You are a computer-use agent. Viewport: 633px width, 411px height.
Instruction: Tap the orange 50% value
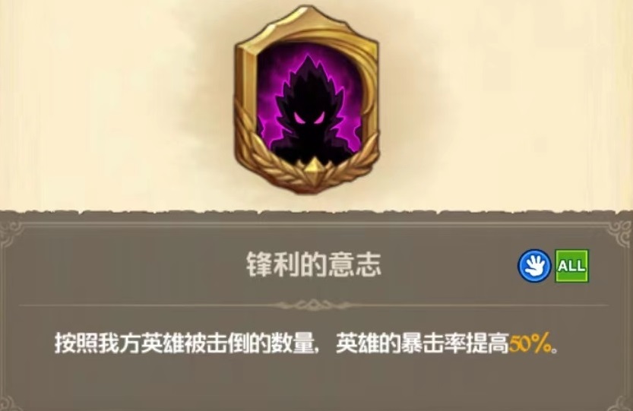click(530, 344)
